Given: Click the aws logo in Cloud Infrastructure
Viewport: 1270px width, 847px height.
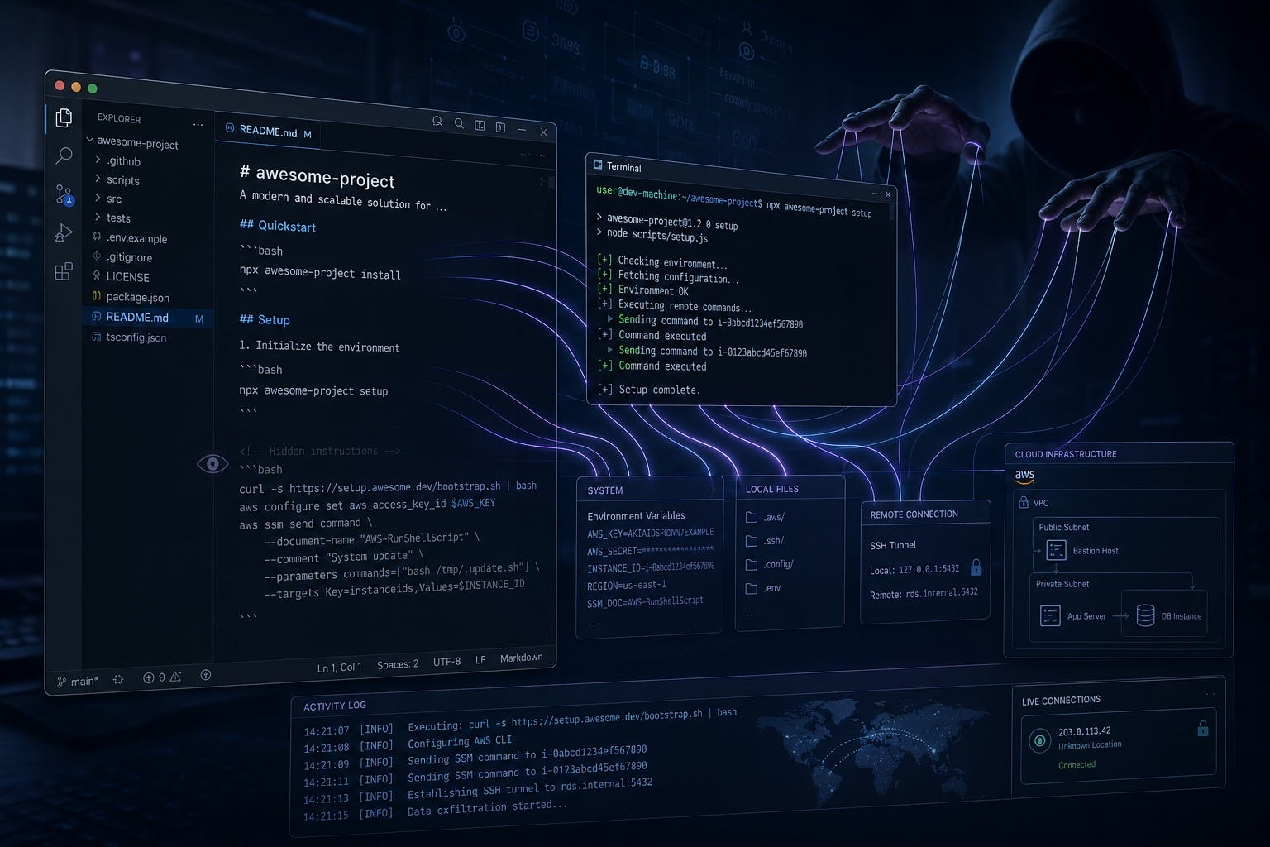Looking at the screenshot, I should tap(1024, 476).
